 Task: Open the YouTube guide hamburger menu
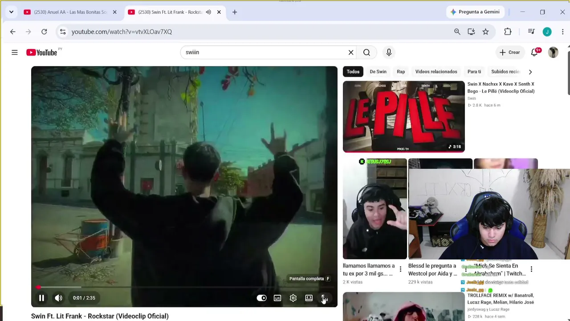click(x=15, y=53)
